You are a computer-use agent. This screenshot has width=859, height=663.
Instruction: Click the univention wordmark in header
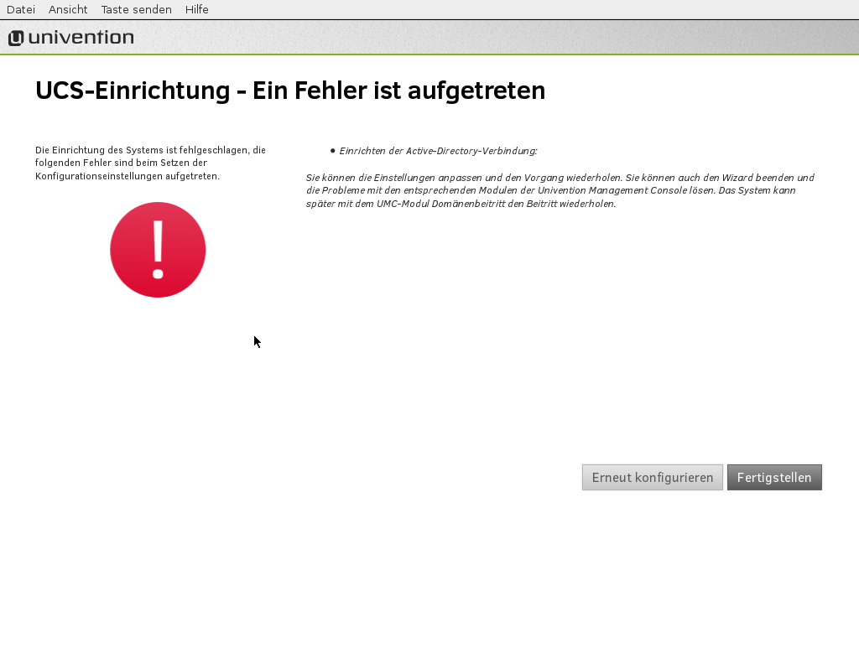81,38
